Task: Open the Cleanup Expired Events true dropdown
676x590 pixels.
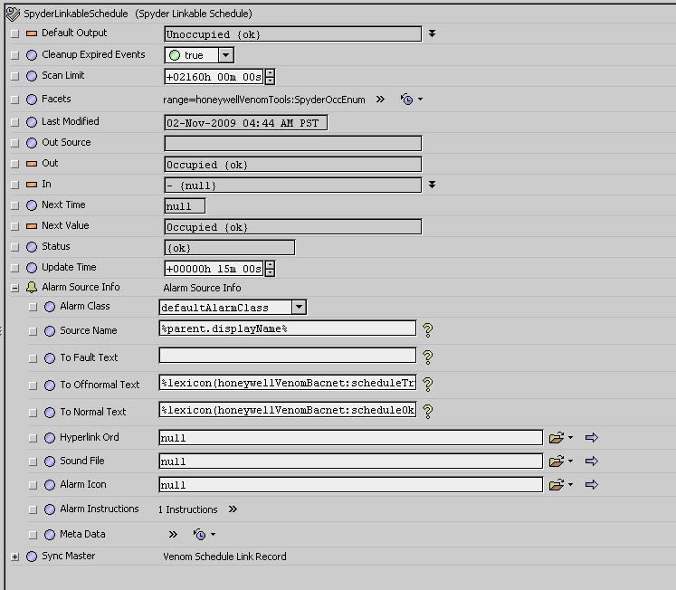Action: point(225,56)
